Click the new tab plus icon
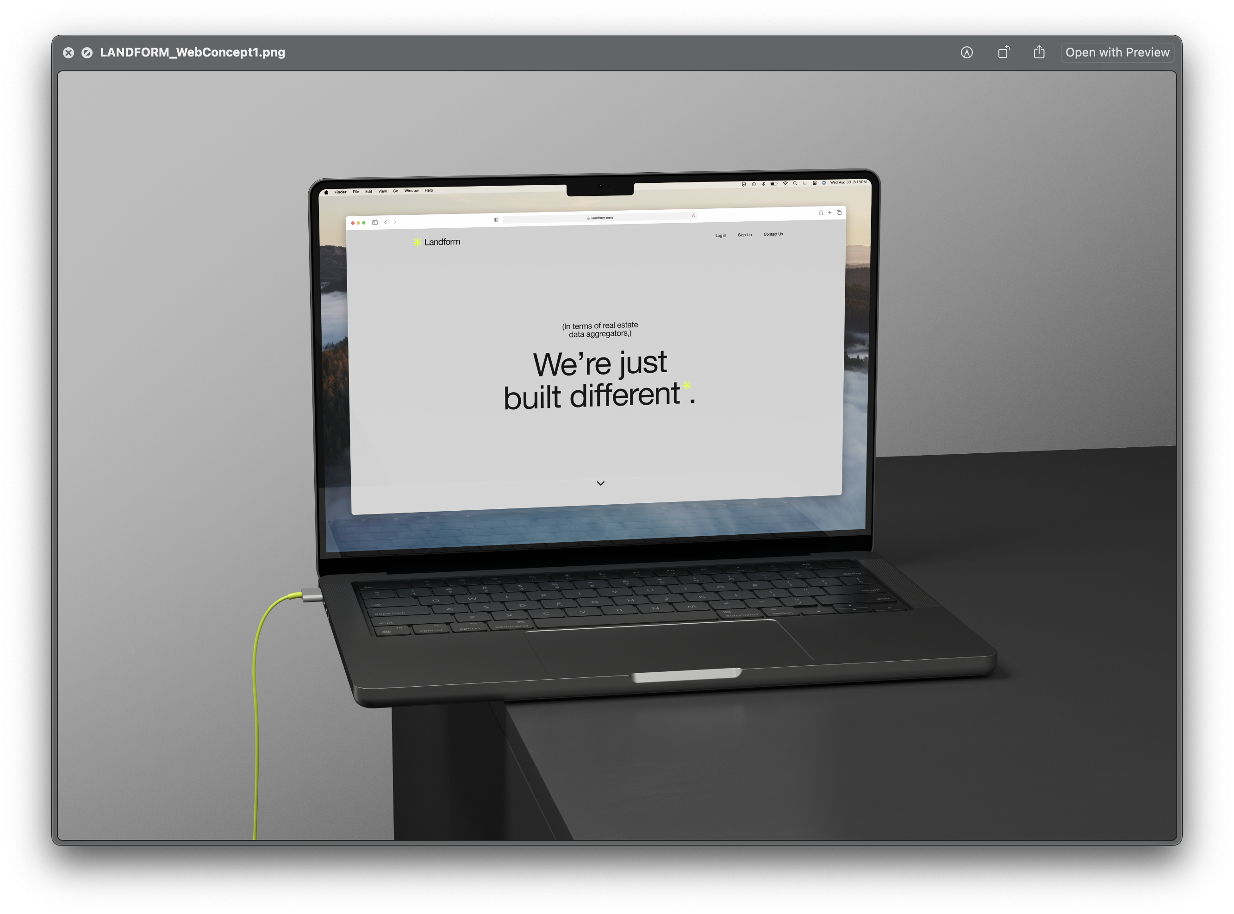The width and height of the screenshot is (1234, 914). click(x=829, y=213)
